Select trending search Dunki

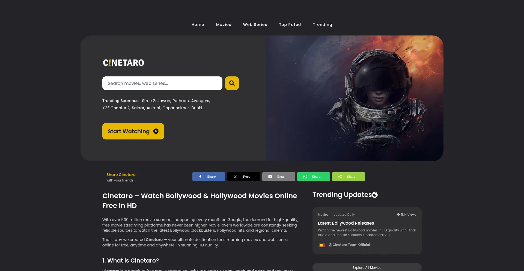coord(197,108)
